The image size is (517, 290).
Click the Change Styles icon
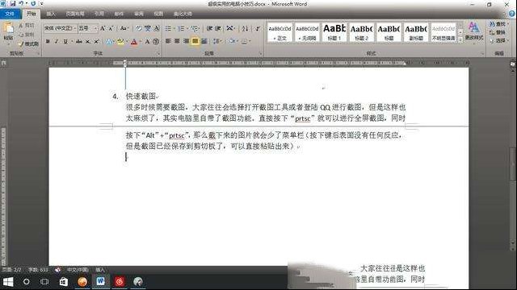click(x=474, y=32)
